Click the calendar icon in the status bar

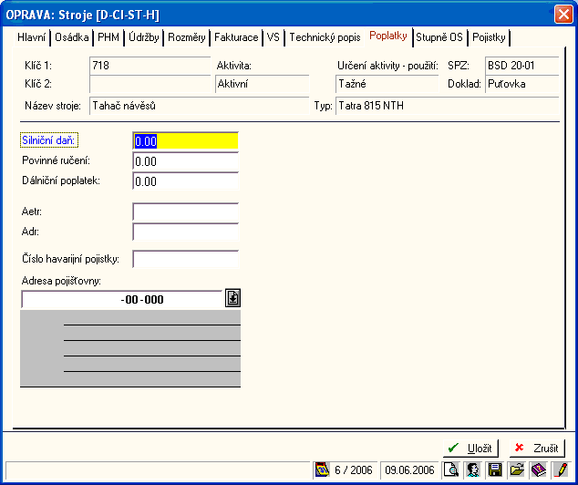coord(322,470)
